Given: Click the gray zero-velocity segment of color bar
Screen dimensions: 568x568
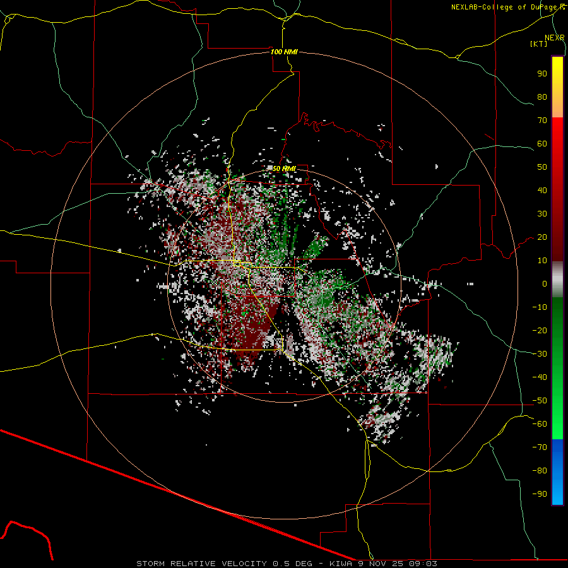Looking at the screenshot, I should pos(557,280).
